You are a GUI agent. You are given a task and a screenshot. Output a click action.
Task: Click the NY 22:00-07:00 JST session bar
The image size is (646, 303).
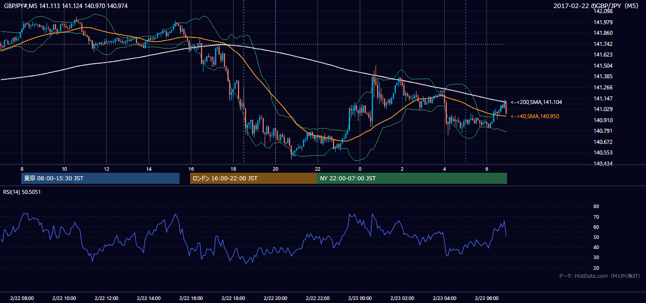coord(412,178)
